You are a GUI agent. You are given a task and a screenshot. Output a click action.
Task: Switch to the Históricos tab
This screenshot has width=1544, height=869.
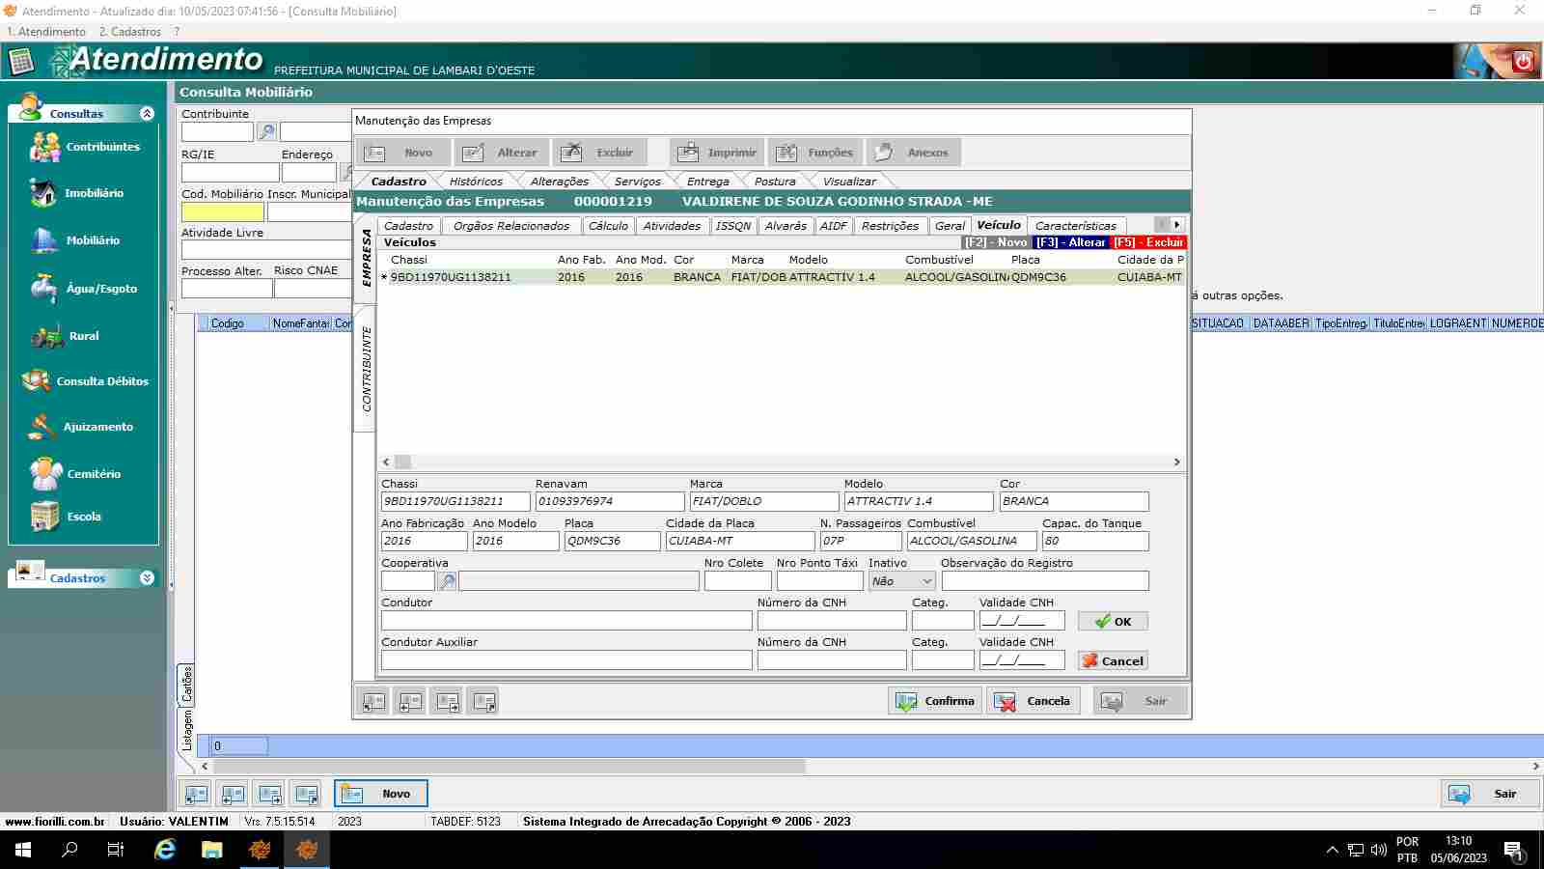point(476,182)
